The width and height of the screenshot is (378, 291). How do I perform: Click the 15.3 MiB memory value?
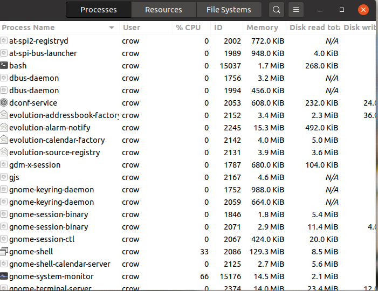pyautogui.click(x=269, y=128)
